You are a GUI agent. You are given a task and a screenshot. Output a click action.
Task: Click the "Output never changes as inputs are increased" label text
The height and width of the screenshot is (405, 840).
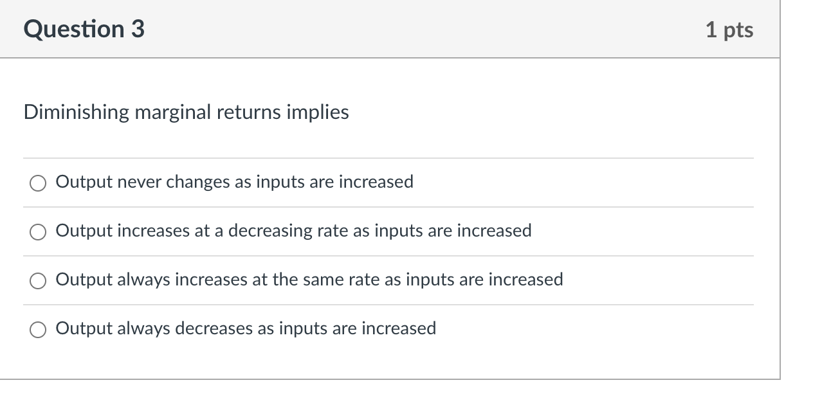point(234,182)
